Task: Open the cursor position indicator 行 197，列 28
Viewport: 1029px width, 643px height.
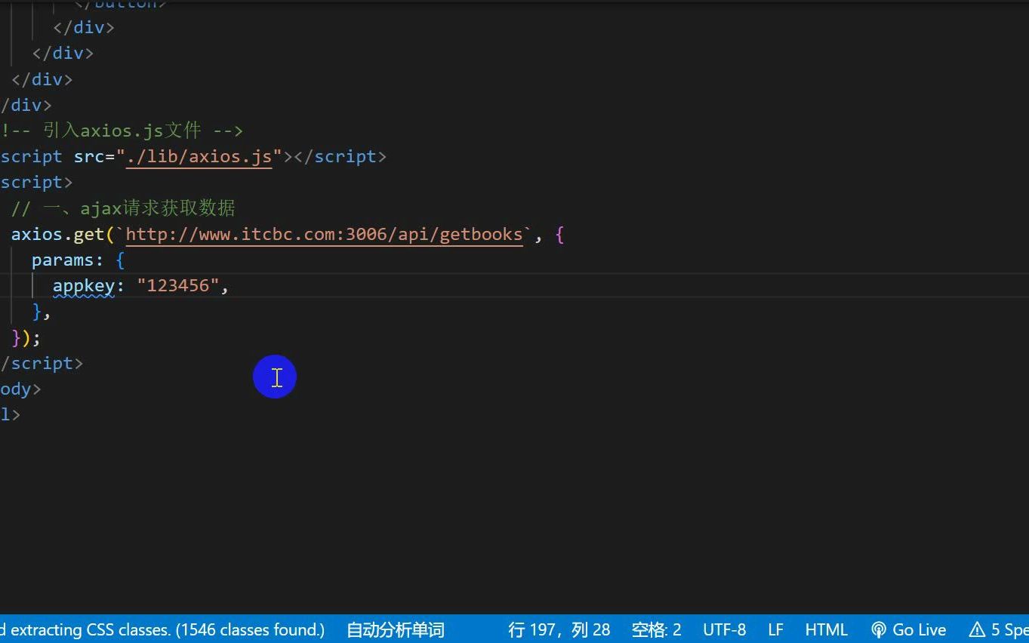Action: tap(559, 629)
